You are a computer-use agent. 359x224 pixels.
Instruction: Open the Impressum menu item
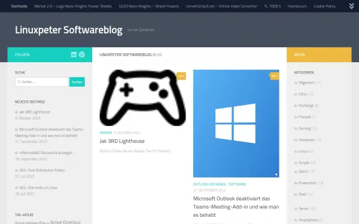297,6
